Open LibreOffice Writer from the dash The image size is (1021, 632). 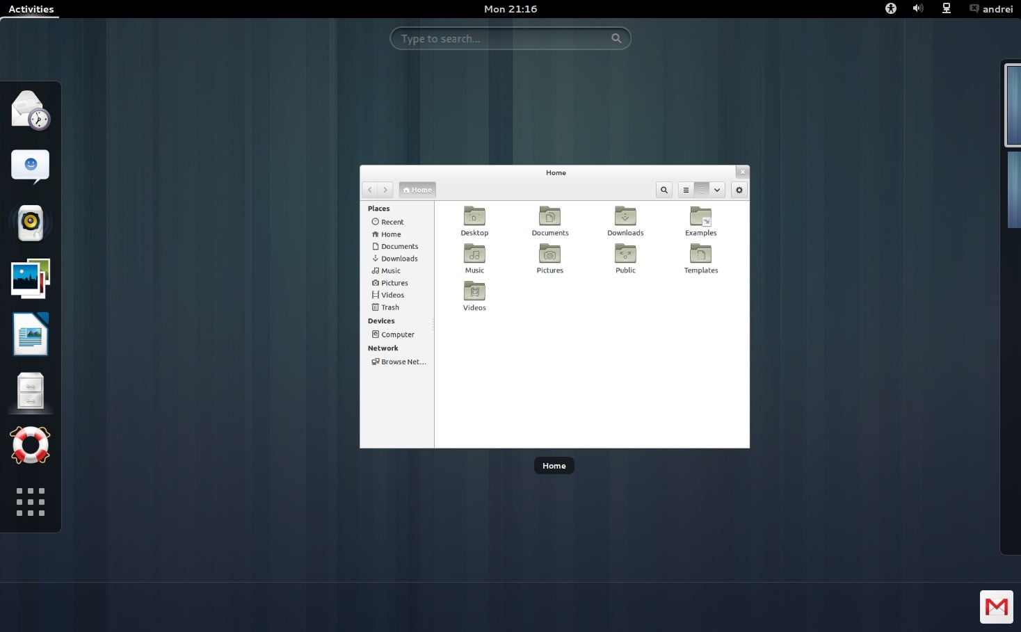pyautogui.click(x=31, y=334)
